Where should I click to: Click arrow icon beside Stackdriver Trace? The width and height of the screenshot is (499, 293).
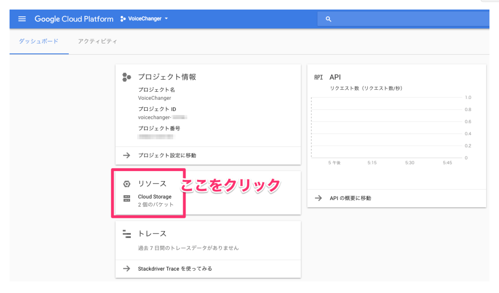pyautogui.click(x=126, y=269)
